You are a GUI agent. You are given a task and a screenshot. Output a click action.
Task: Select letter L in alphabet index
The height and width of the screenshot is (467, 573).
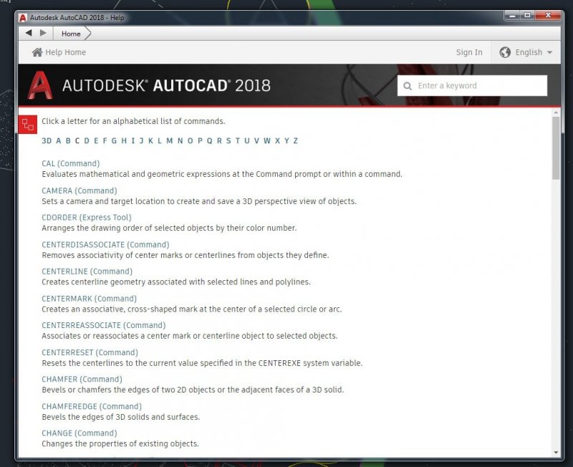[x=160, y=140]
